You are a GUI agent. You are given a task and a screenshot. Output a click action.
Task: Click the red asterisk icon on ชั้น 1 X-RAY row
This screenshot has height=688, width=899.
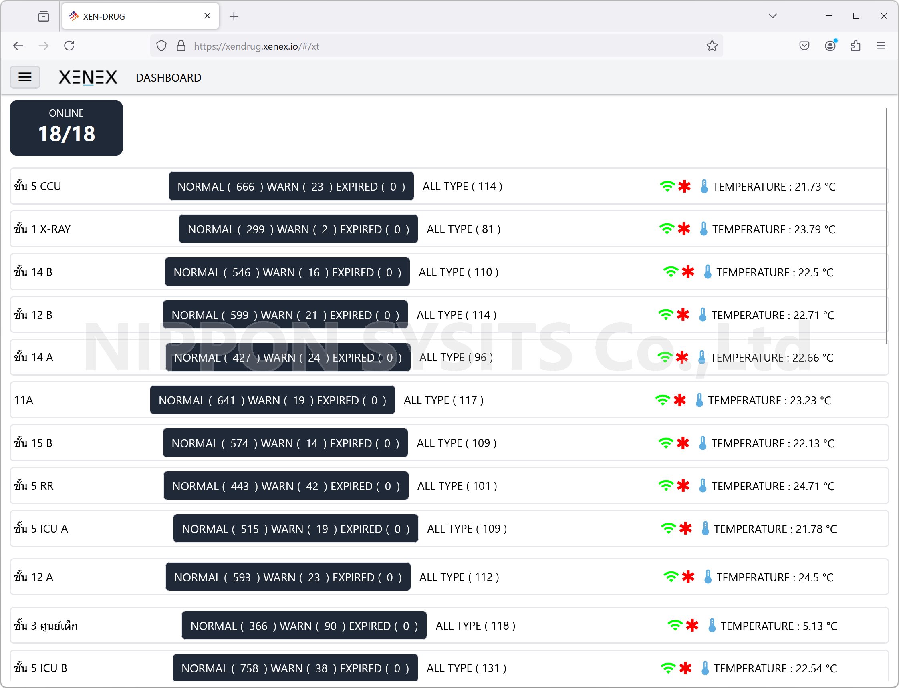tap(683, 229)
